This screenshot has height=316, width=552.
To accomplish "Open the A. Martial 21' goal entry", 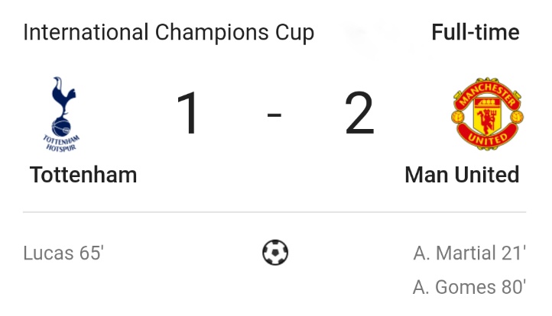I will tap(469, 253).
